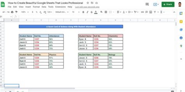This screenshot has height=92, width=185.
Task: Open the fill color picker
Action: pos(101,12)
